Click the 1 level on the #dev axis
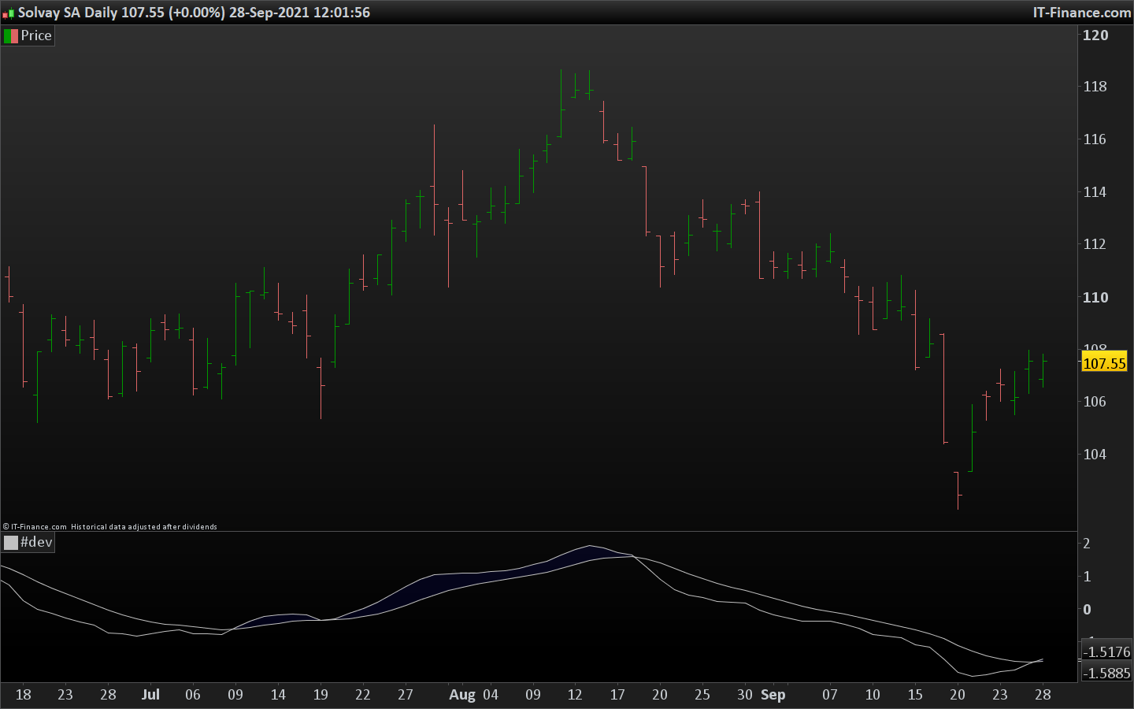Image resolution: width=1134 pixels, height=709 pixels. [x=1088, y=577]
